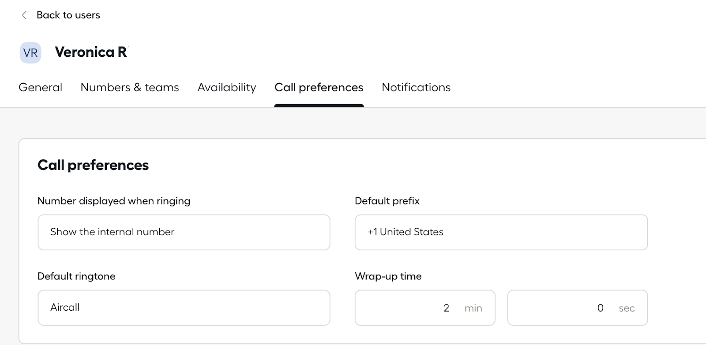
Task: Select the Call preferences tab
Action: tap(319, 87)
